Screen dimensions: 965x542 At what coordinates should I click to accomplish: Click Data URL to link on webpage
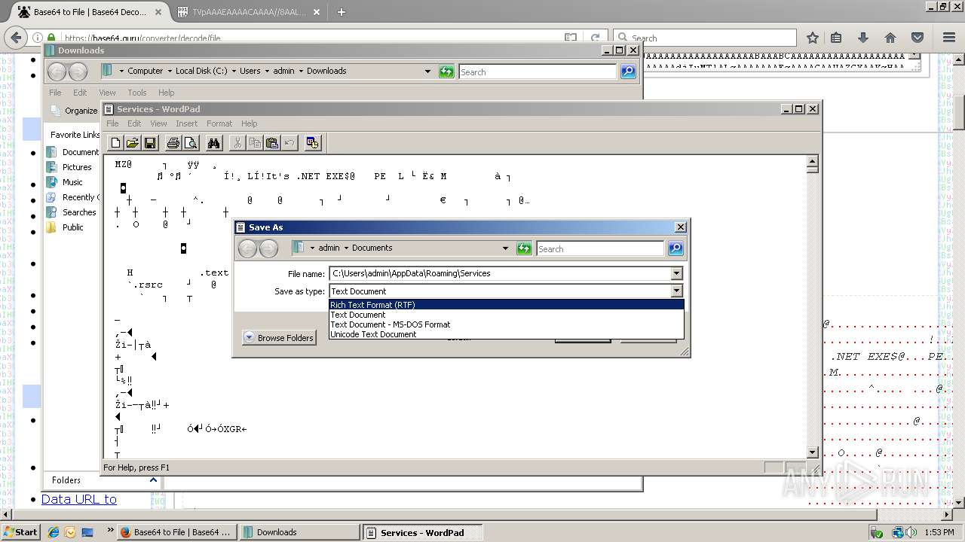[x=79, y=499]
